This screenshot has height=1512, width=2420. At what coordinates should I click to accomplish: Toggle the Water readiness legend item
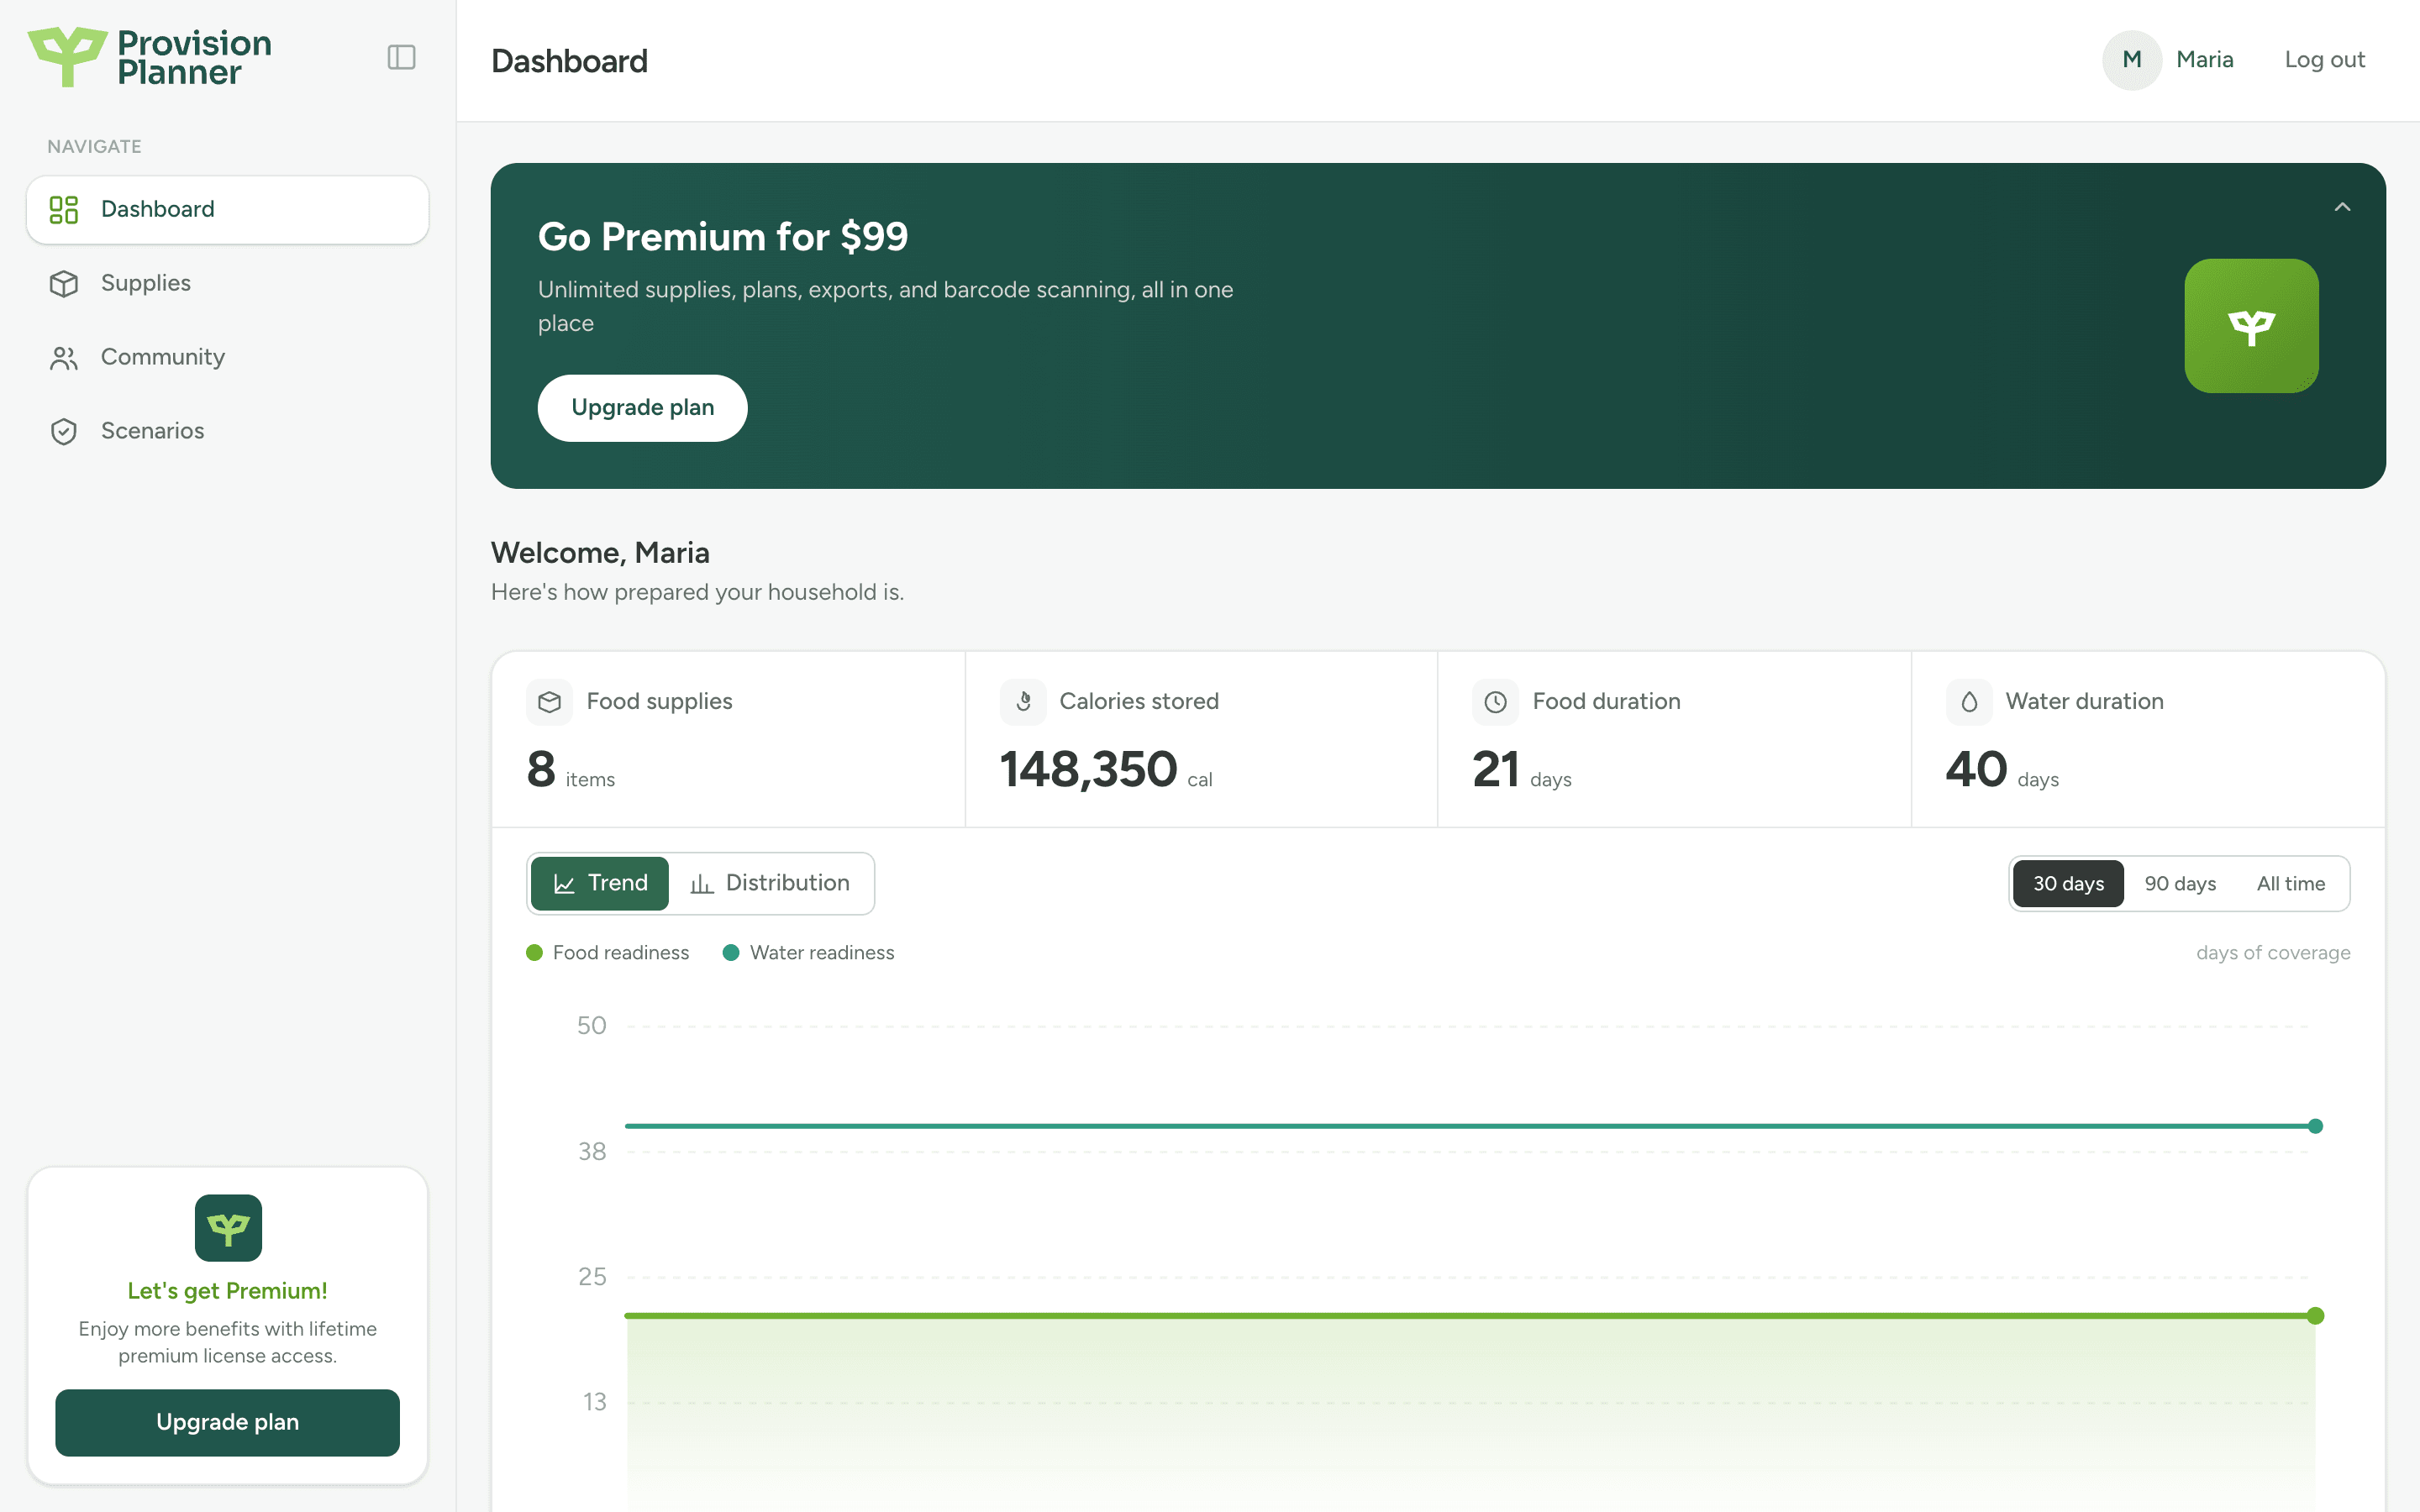(808, 953)
